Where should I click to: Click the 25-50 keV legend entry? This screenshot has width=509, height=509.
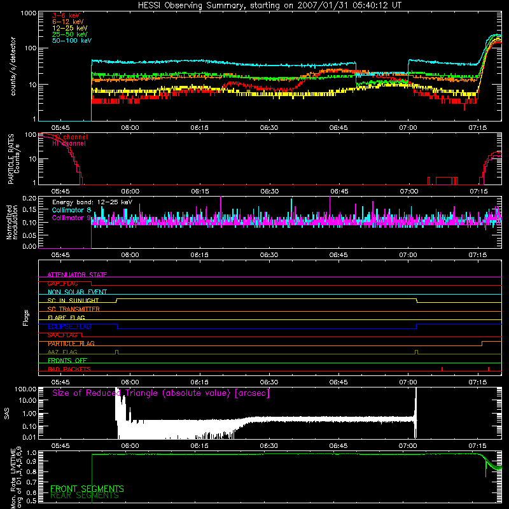coord(70,34)
